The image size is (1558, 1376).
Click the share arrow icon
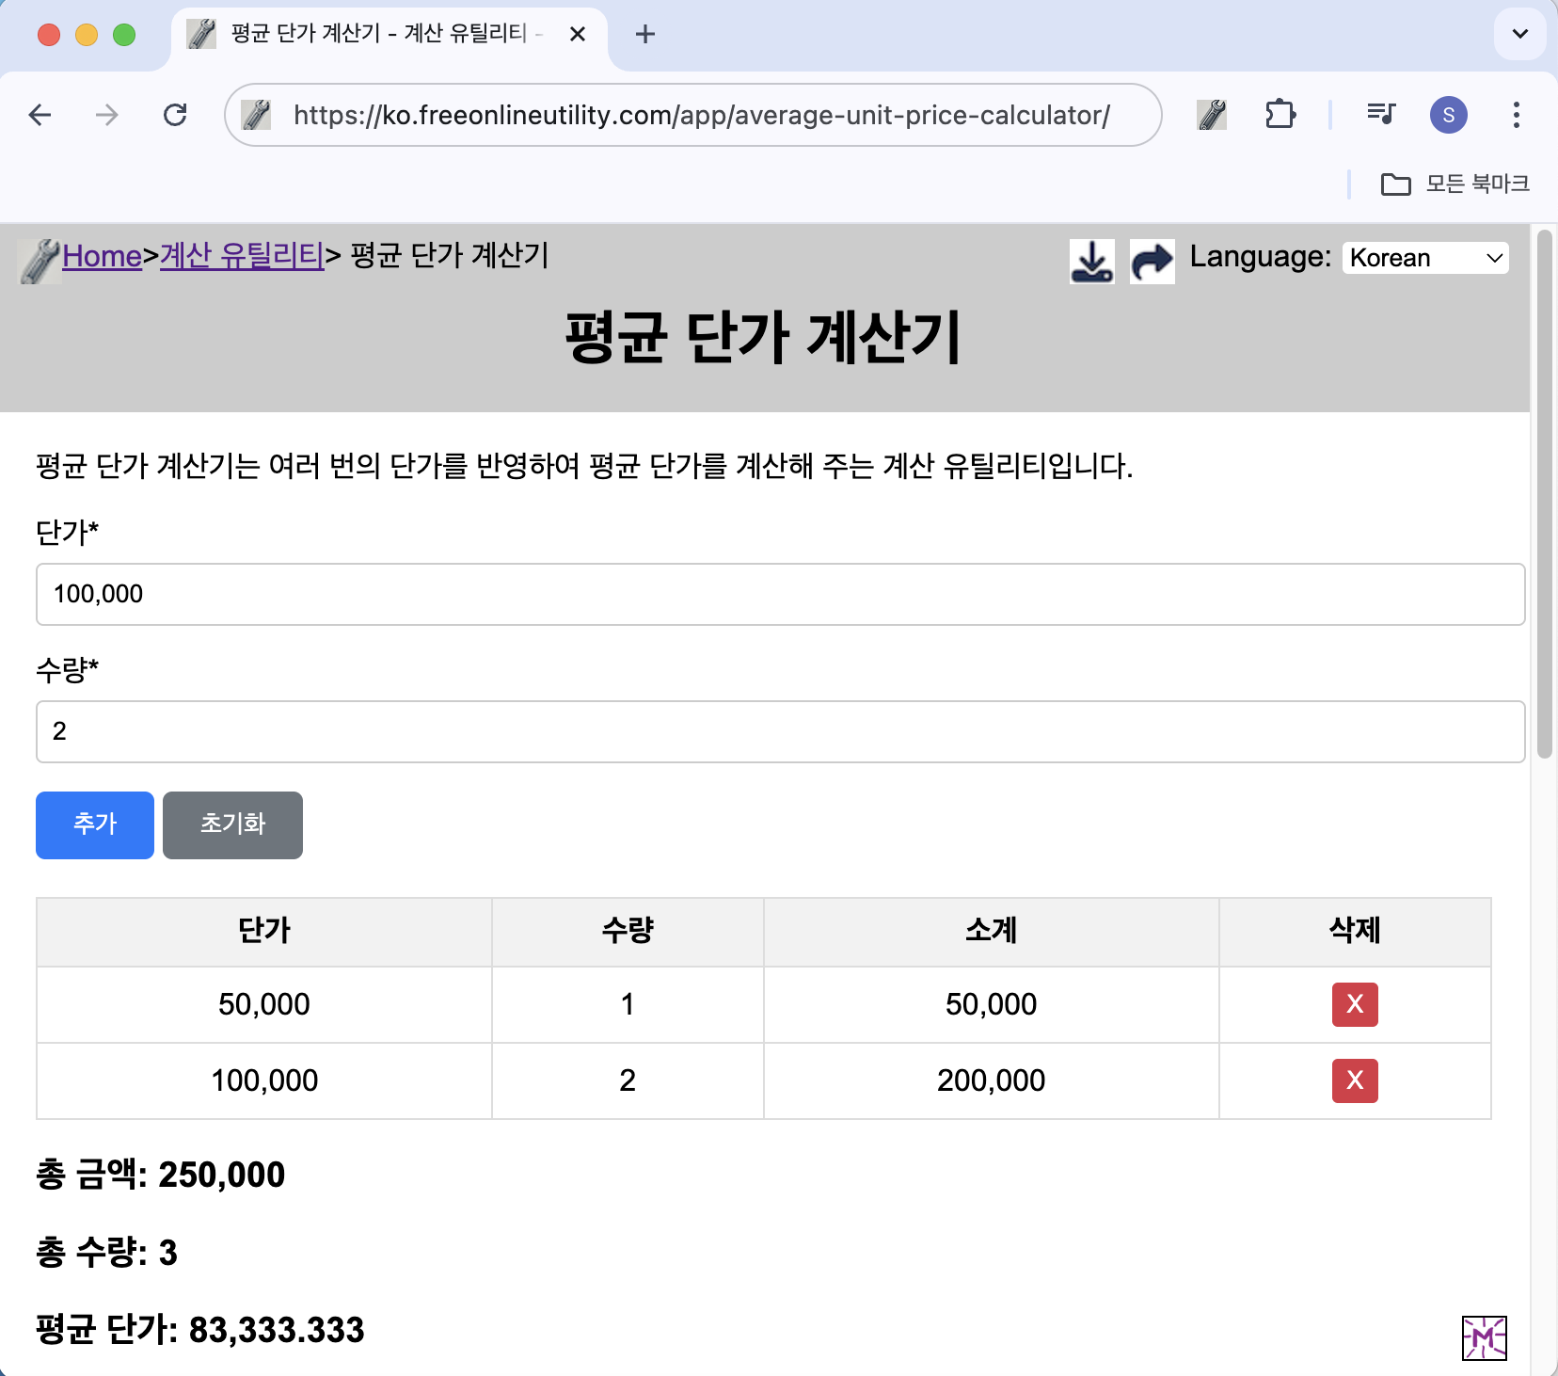[x=1153, y=262]
